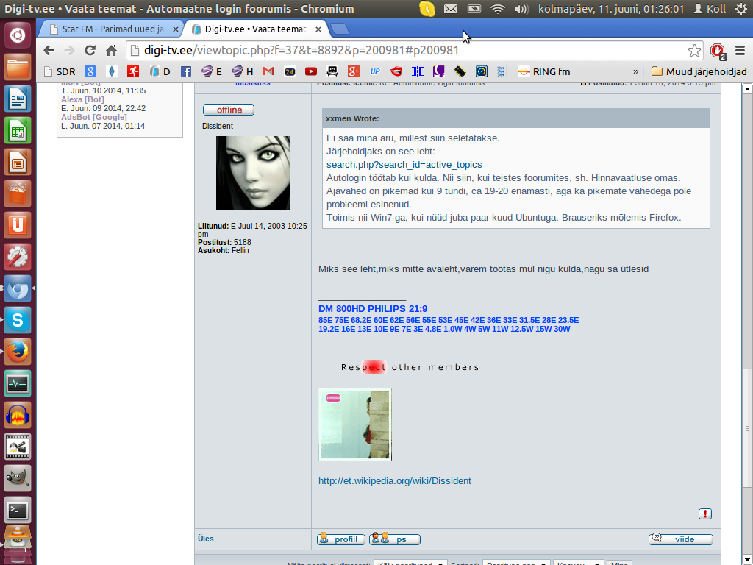Select the Digi-tv.ee Vaata teemat tab
The height and width of the screenshot is (565, 753).
254,29
